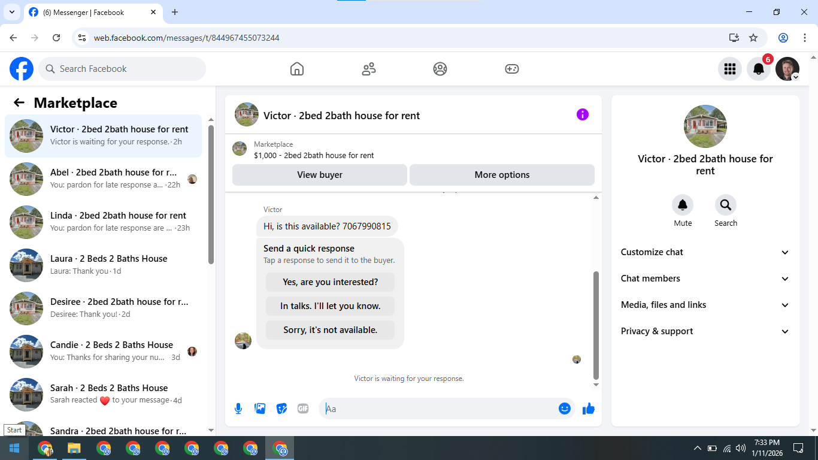Open File Explorer from the taskbar

point(74,448)
